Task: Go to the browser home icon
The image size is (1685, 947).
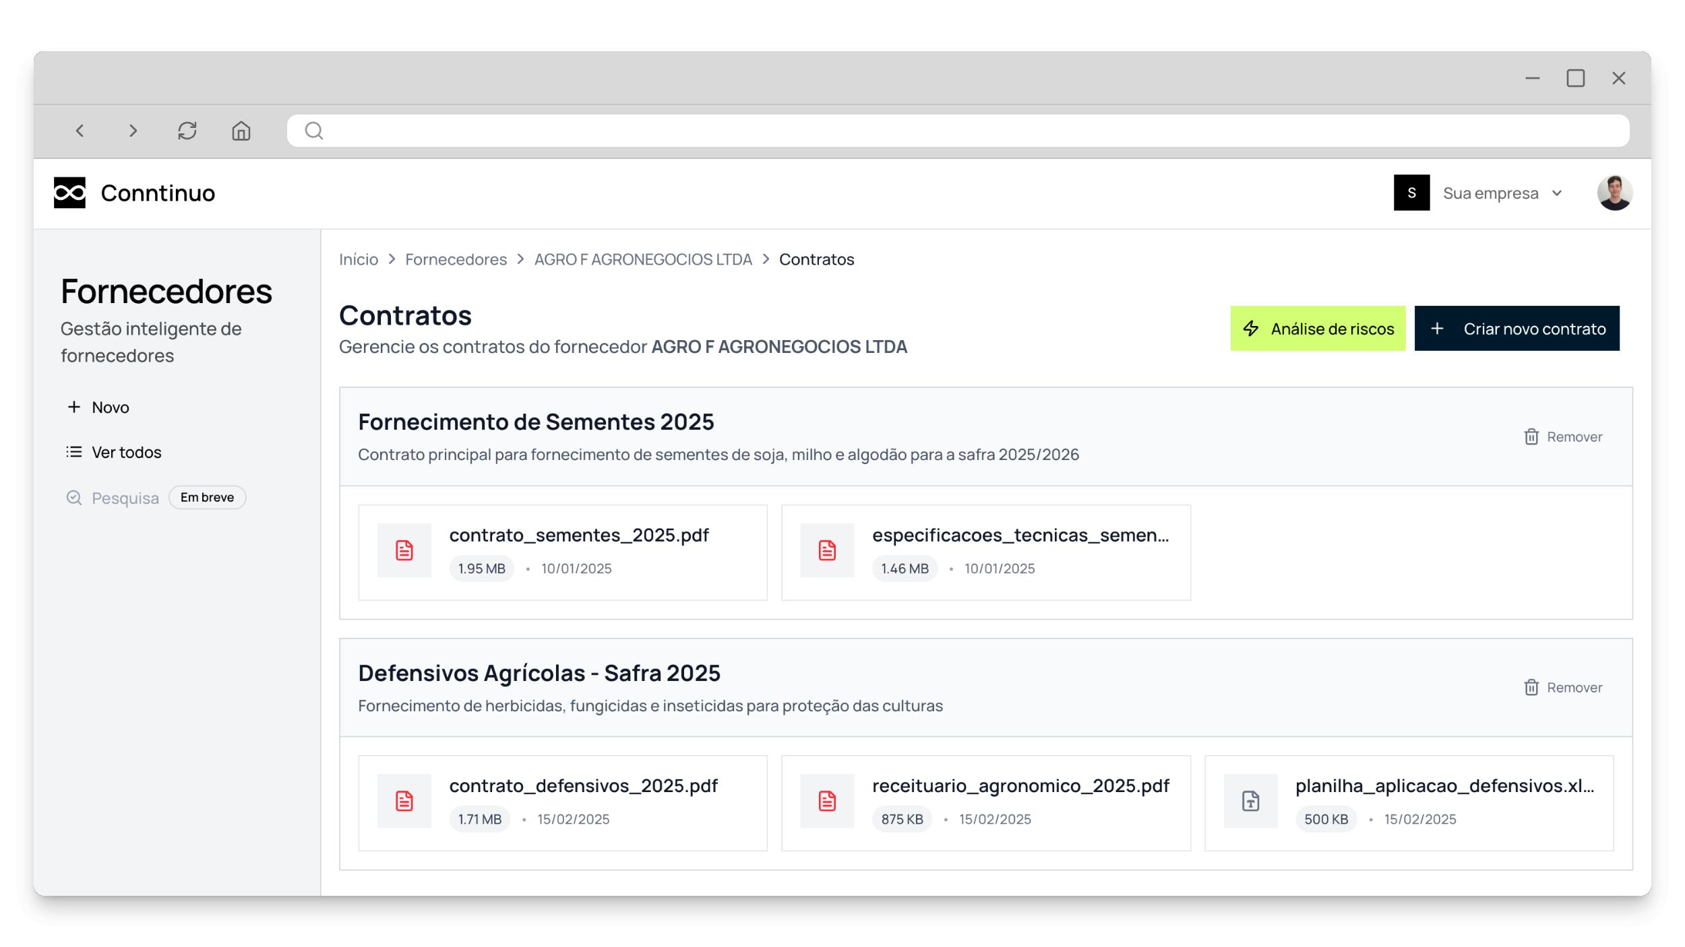Action: tap(241, 131)
